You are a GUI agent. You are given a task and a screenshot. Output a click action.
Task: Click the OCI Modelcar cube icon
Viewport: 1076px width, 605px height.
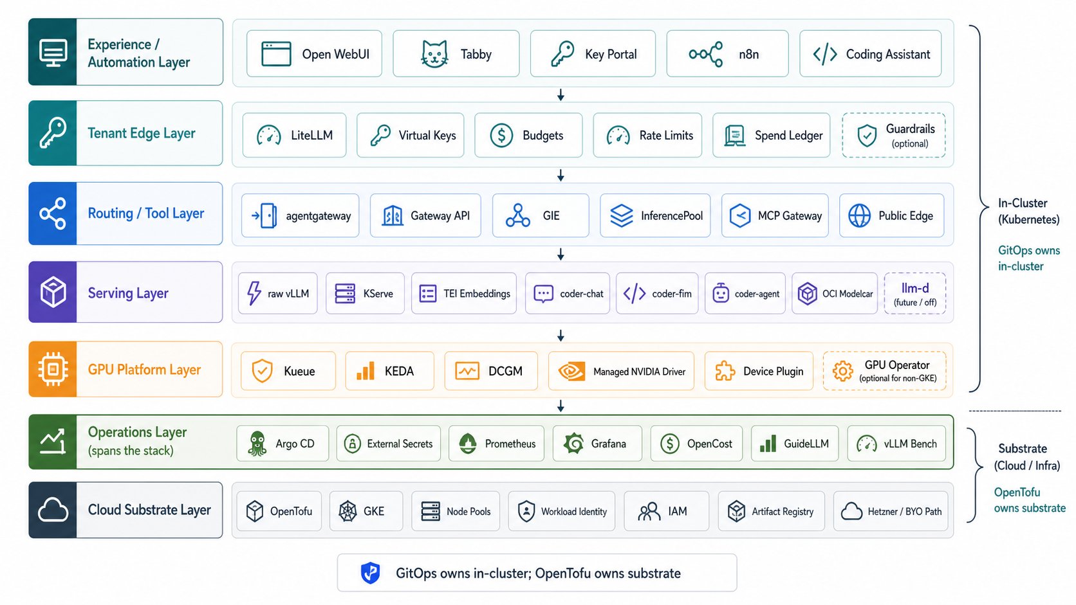[x=807, y=293]
